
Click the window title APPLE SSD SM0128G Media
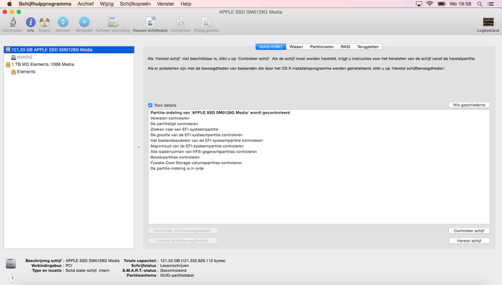[x=250, y=12]
